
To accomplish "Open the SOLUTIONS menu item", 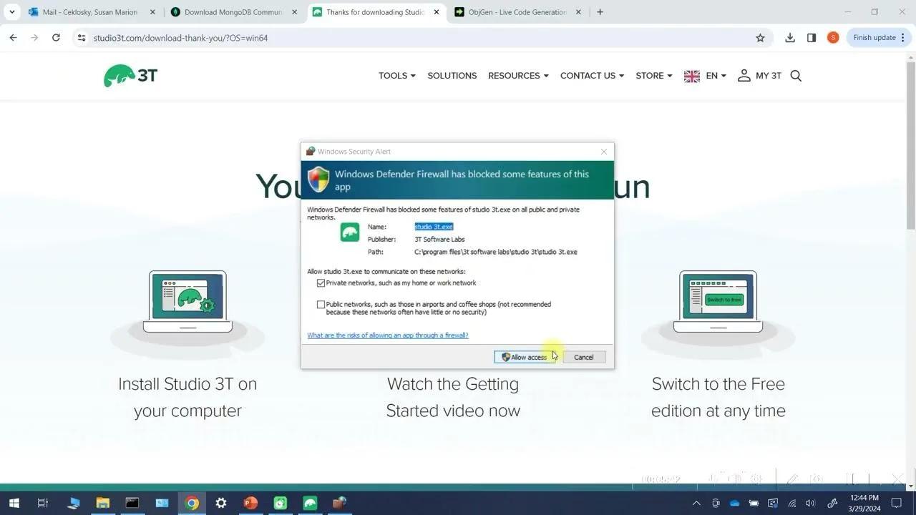I will pyautogui.click(x=452, y=76).
